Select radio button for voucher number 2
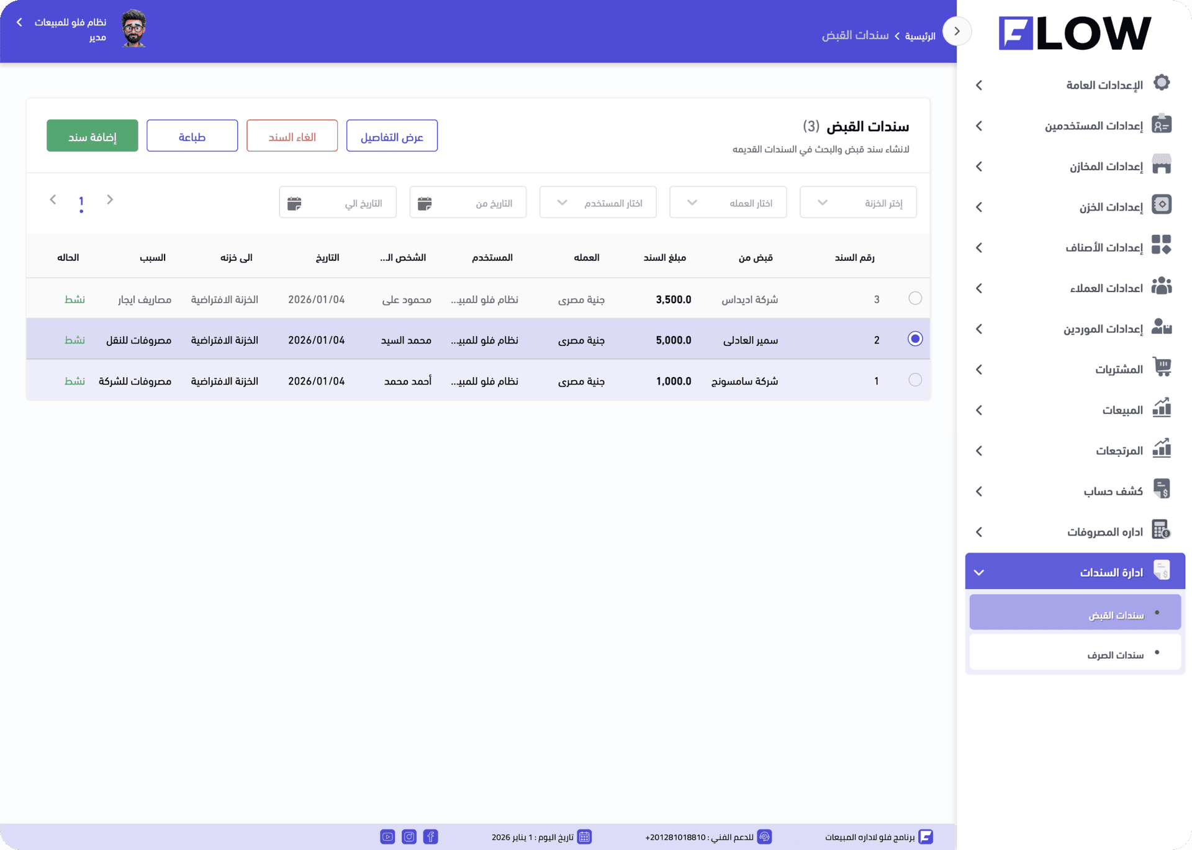 pos(914,339)
